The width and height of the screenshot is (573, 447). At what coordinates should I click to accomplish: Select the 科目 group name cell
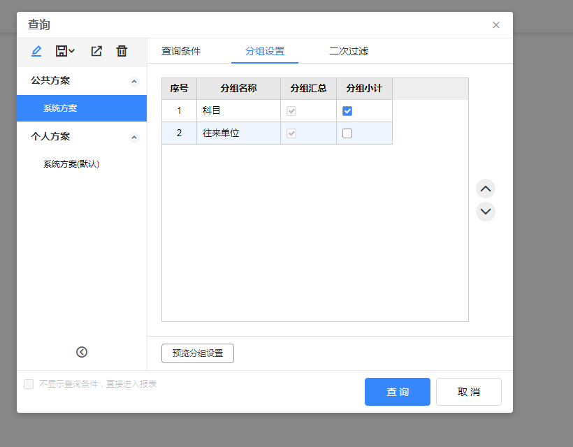tap(238, 110)
